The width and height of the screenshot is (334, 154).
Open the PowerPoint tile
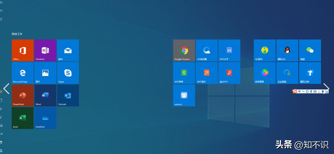(x=23, y=95)
